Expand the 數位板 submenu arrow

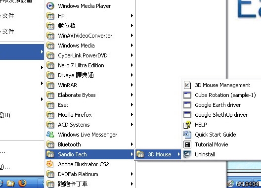coord(132,26)
